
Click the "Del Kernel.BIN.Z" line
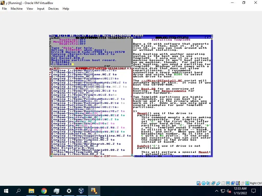click(x=68, y=58)
